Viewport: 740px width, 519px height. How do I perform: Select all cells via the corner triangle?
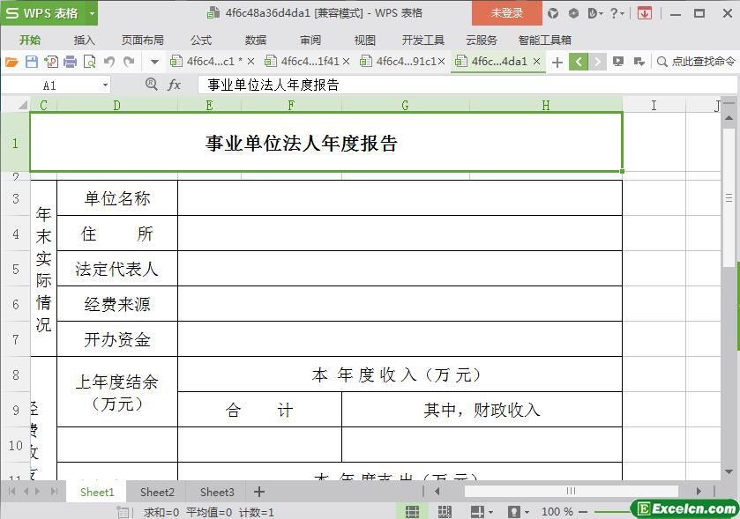pos(22,105)
